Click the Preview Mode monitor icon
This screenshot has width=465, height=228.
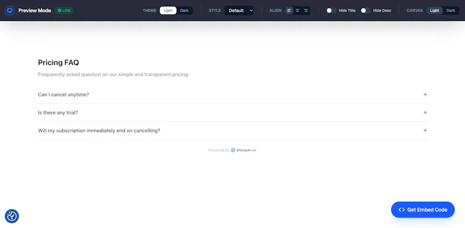tap(10, 10)
